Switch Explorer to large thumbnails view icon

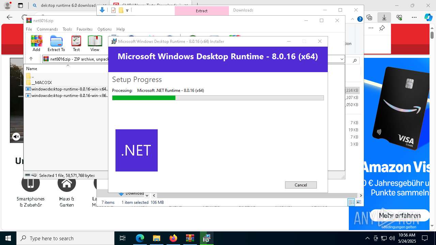pos(359,202)
